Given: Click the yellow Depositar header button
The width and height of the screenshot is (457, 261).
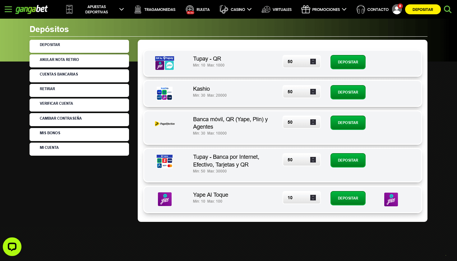Looking at the screenshot, I should 423,9.
